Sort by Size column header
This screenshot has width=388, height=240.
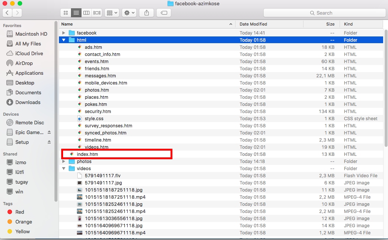pos(321,24)
